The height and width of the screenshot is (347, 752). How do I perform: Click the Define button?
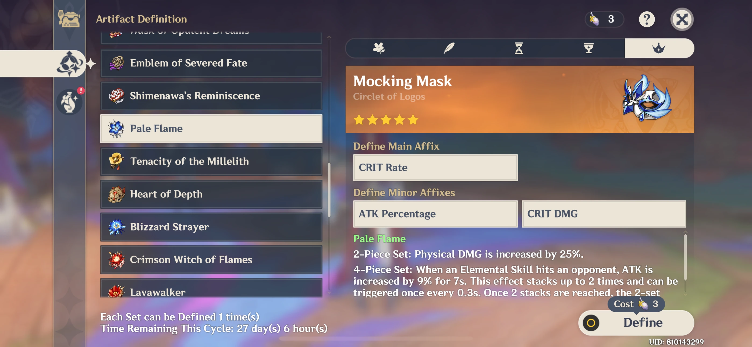click(636, 323)
